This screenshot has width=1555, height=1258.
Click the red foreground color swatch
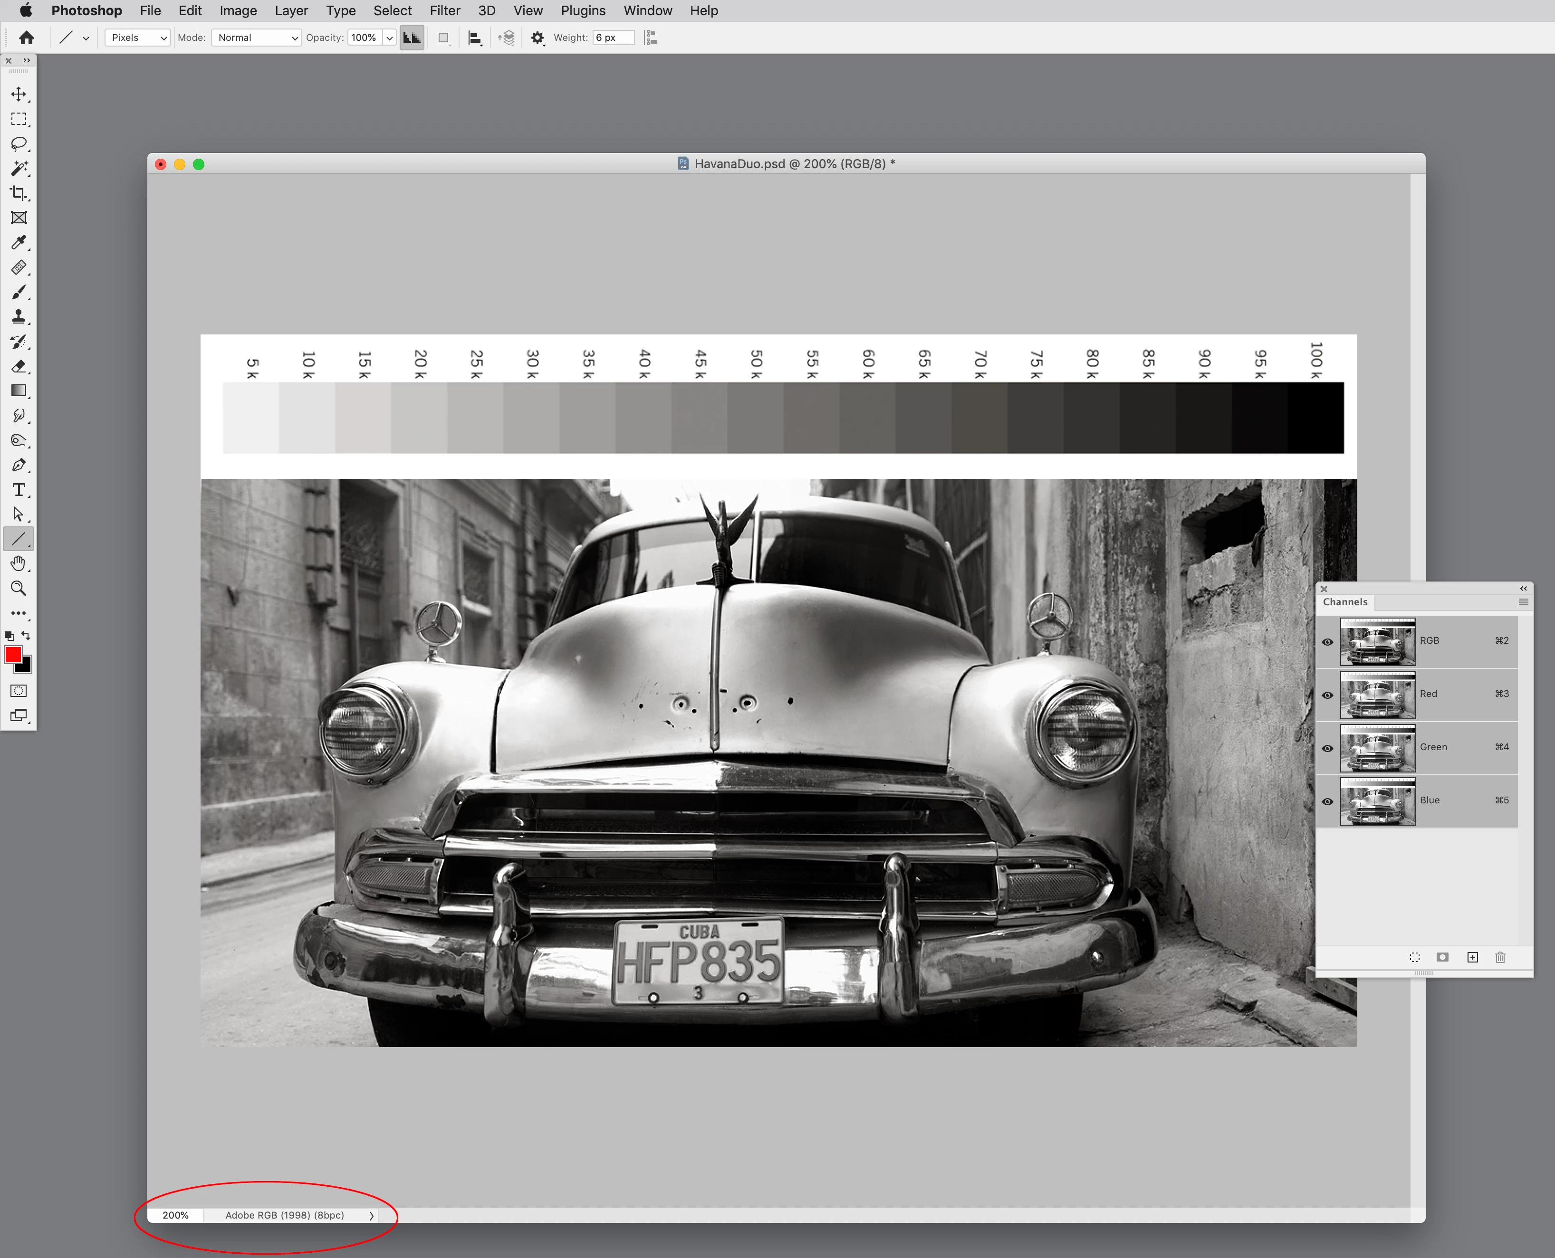[12, 655]
